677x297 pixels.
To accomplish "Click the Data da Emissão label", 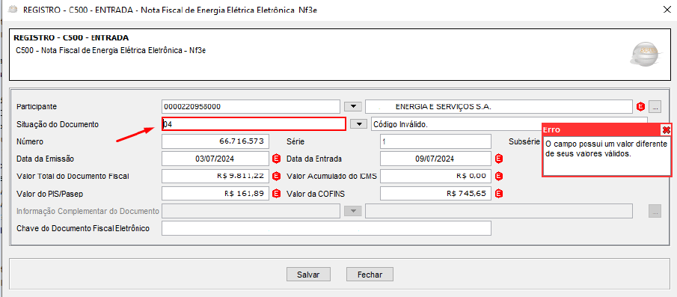I will point(45,159).
